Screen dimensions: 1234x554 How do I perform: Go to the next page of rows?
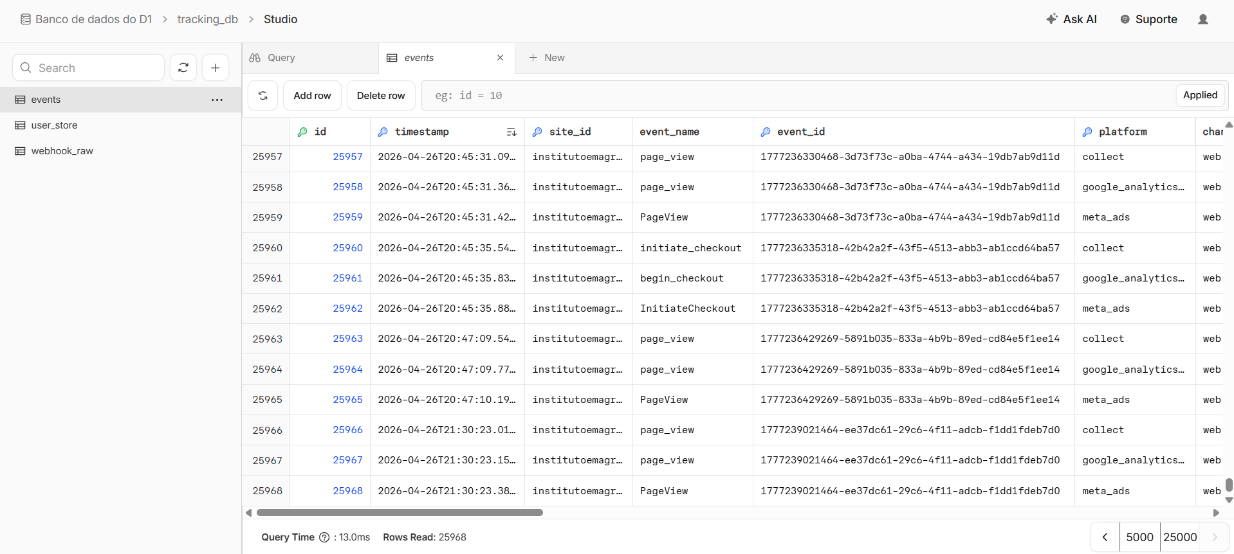point(1215,537)
